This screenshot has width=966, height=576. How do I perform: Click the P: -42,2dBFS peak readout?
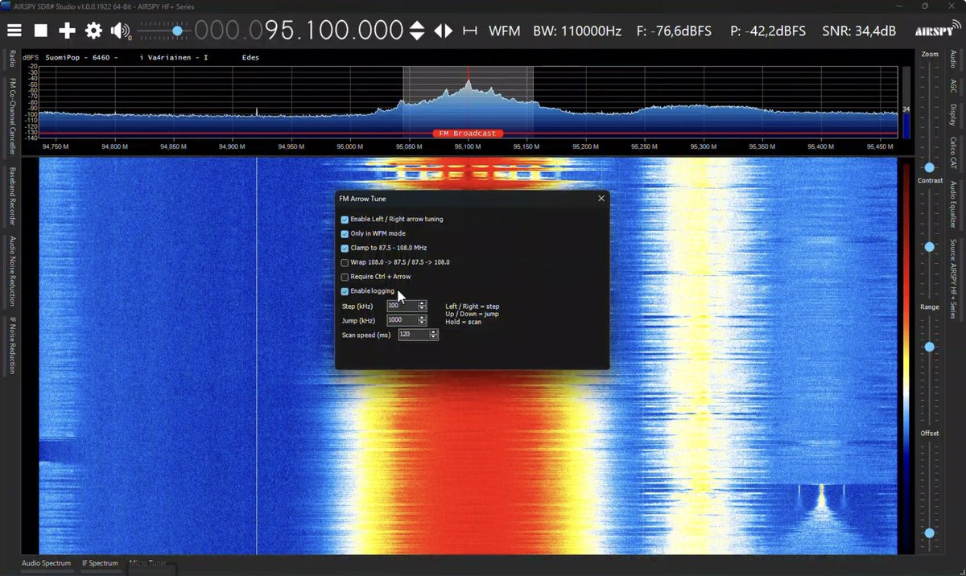point(768,31)
